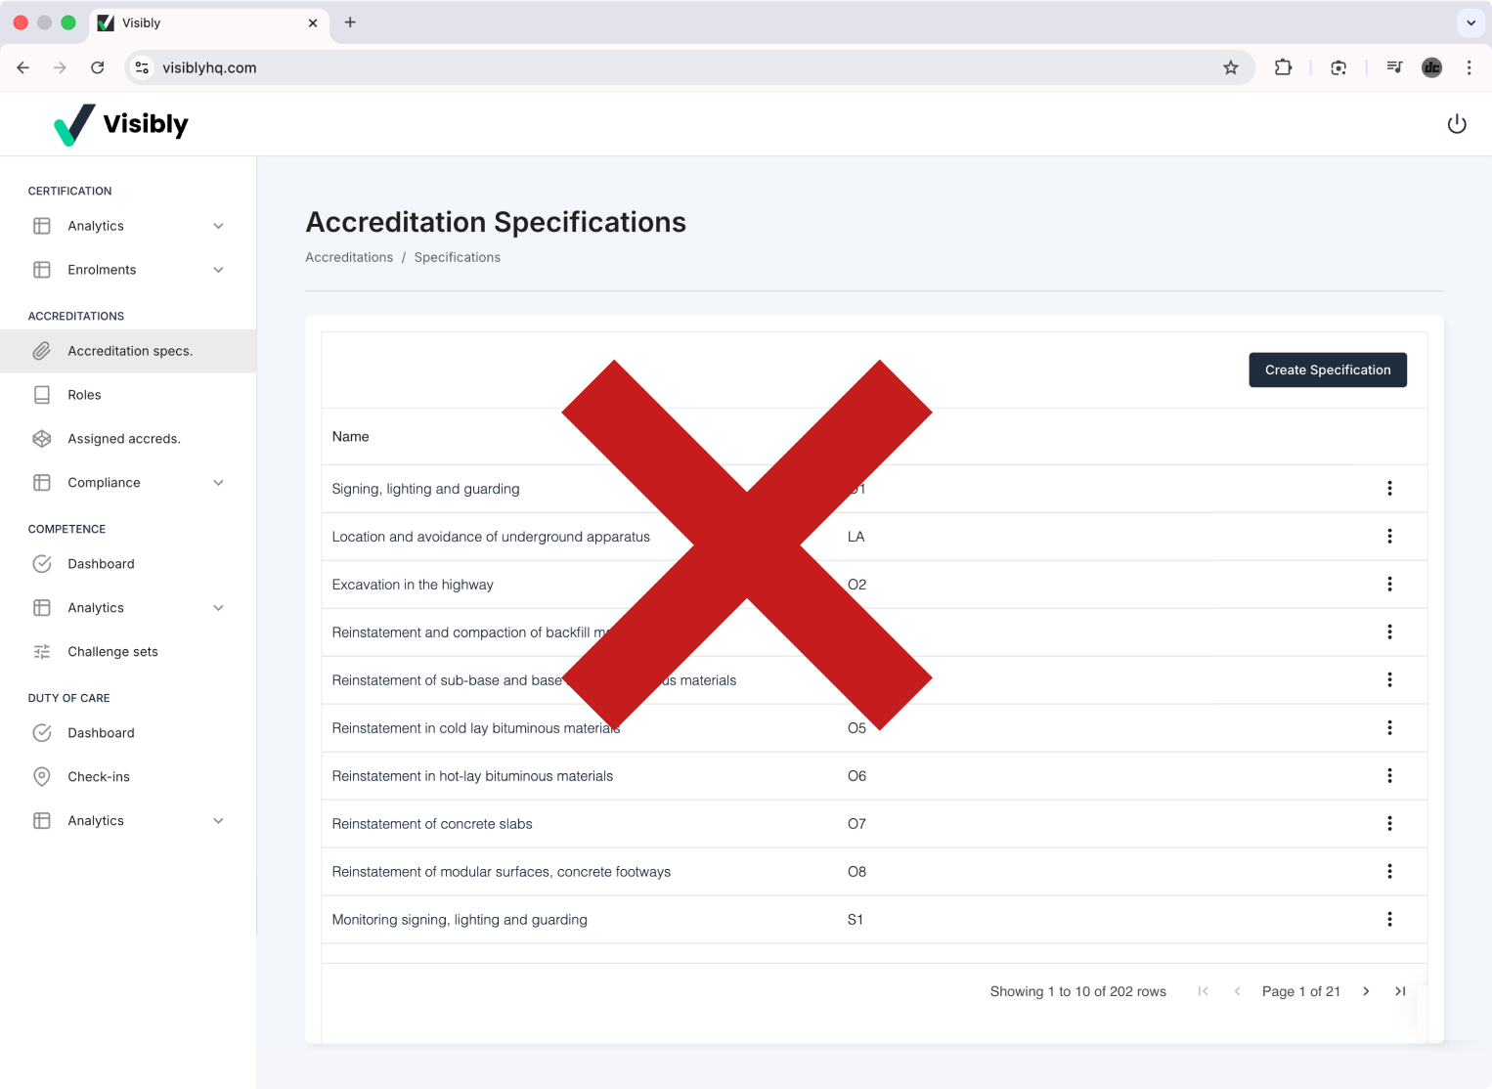Click code 'O7' cell
Viewport: 1492px width, 1089px height.
tap(856, 824)
